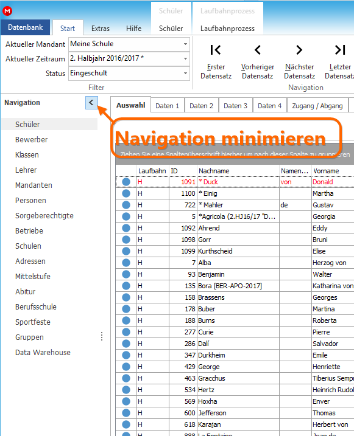
Task: Click the blue status dot for Mahler
Action: tap(126, 205)
